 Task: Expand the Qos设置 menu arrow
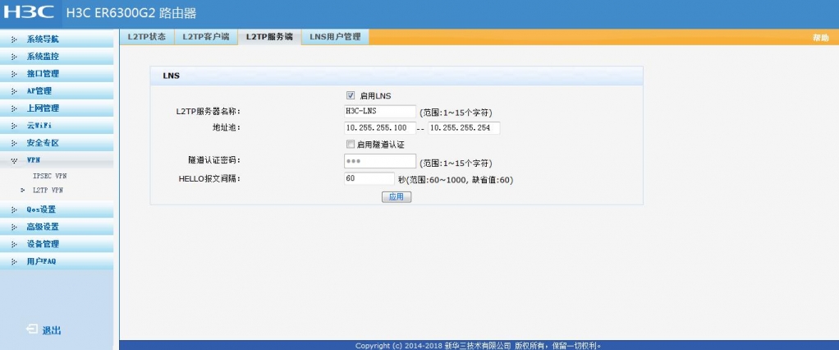click(x=14, y=210)
